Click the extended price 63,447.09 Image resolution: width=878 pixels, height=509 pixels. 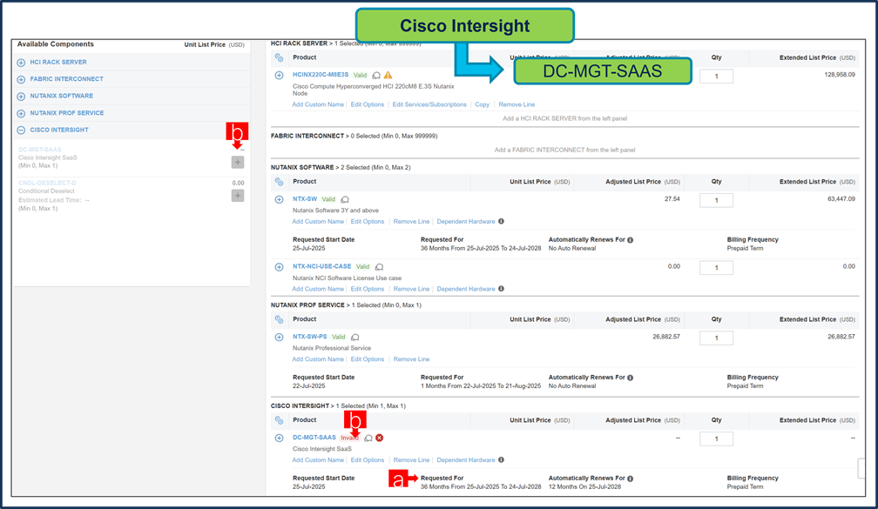click(841, 198)
